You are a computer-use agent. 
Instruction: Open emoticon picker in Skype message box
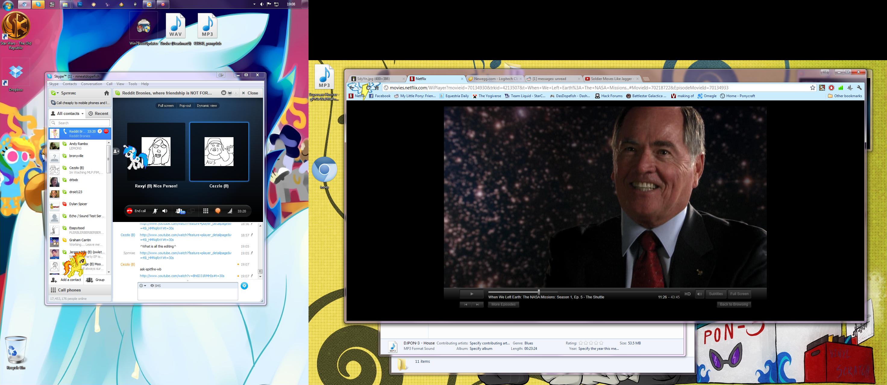[143, 286]
